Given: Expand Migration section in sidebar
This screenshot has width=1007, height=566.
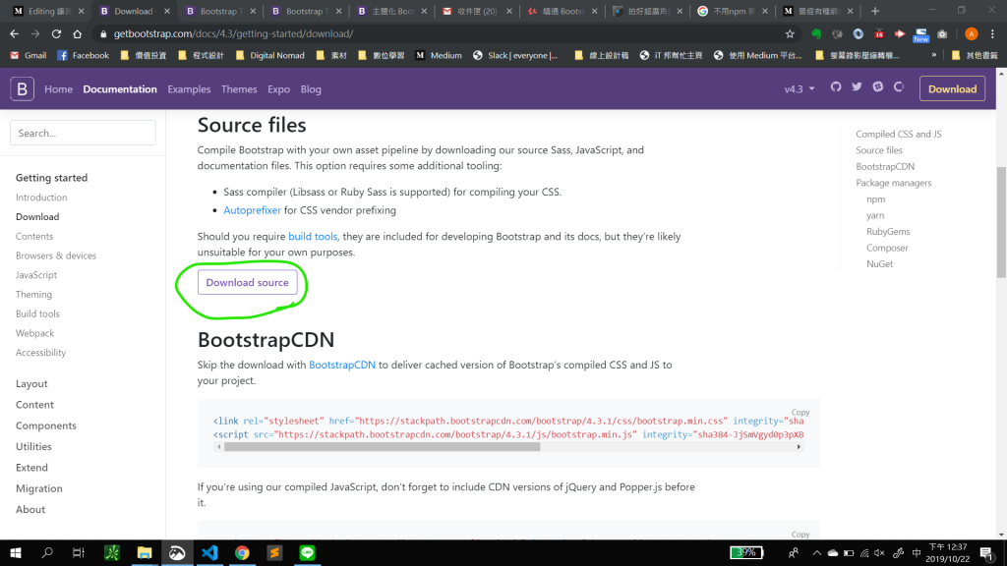Looking at the screenshot, I should pyautogui.click(x=39, y=488).
